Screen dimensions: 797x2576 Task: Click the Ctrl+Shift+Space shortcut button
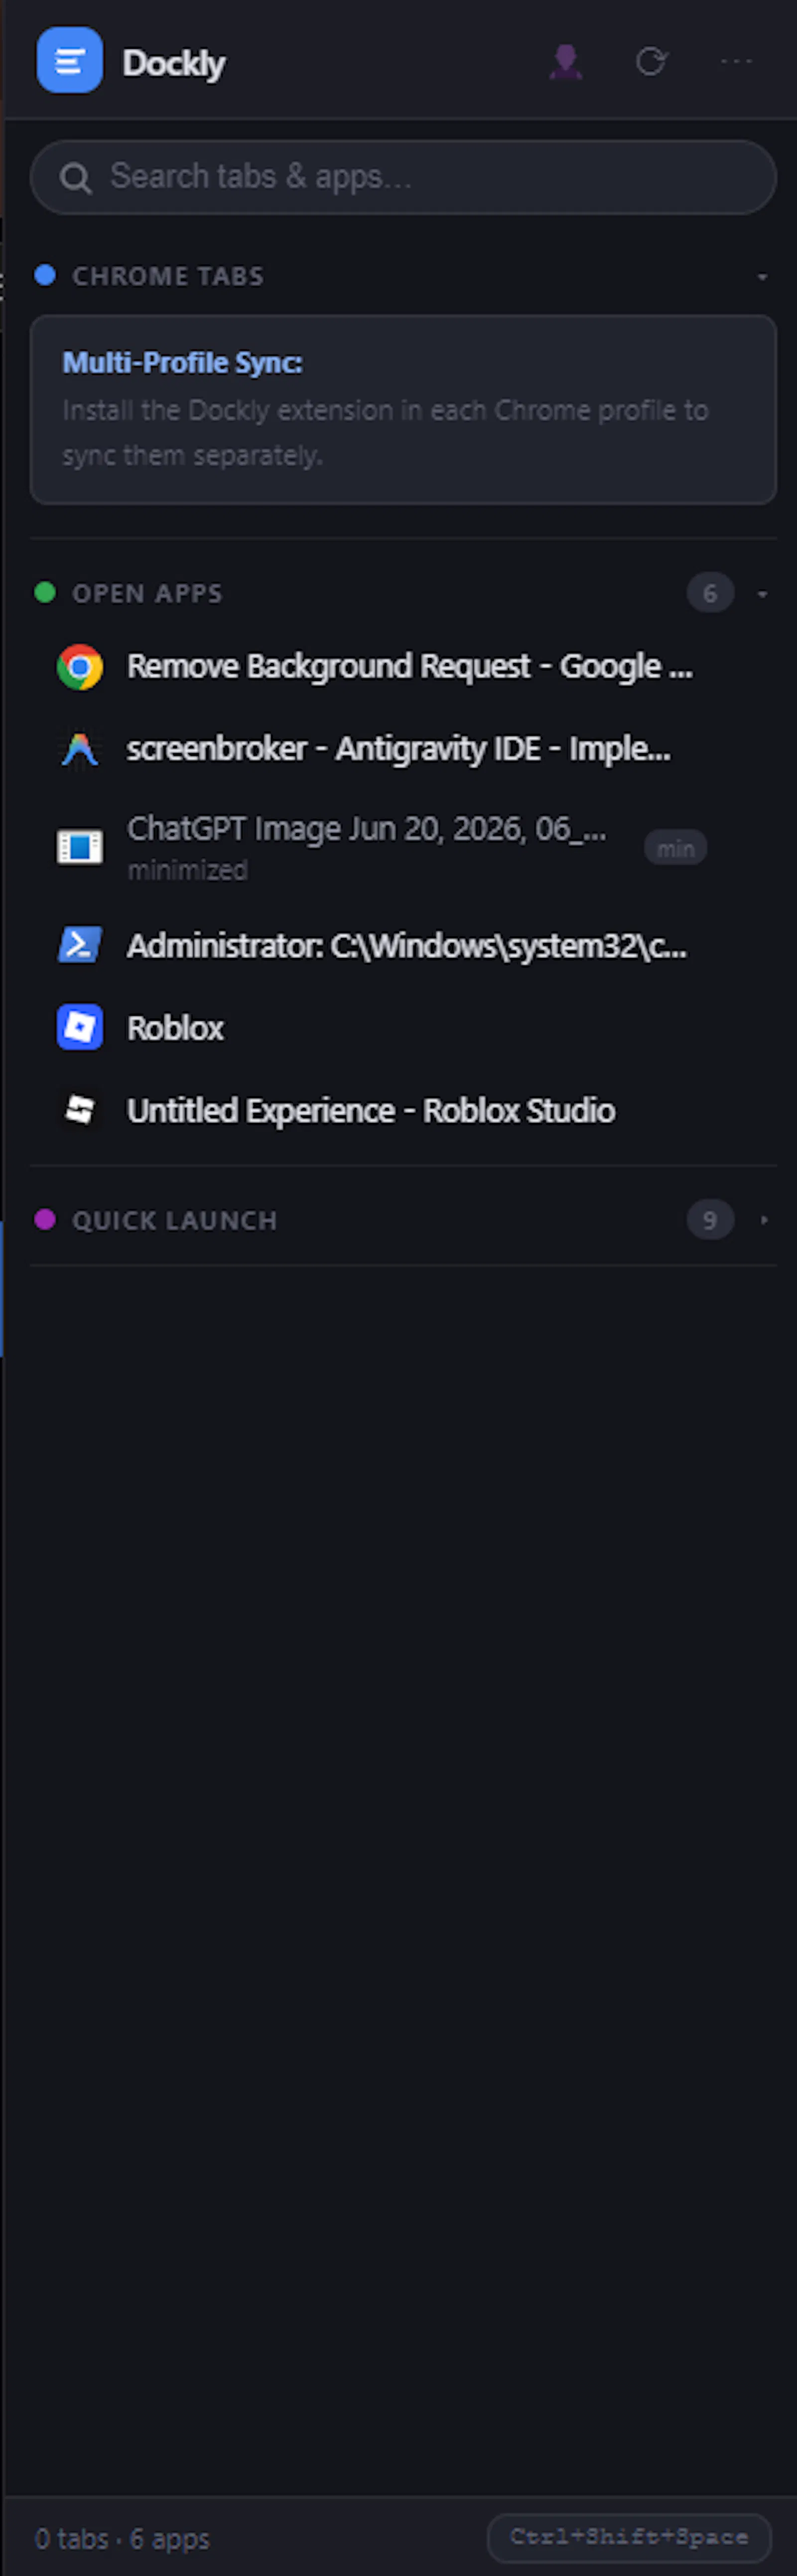629,2538
